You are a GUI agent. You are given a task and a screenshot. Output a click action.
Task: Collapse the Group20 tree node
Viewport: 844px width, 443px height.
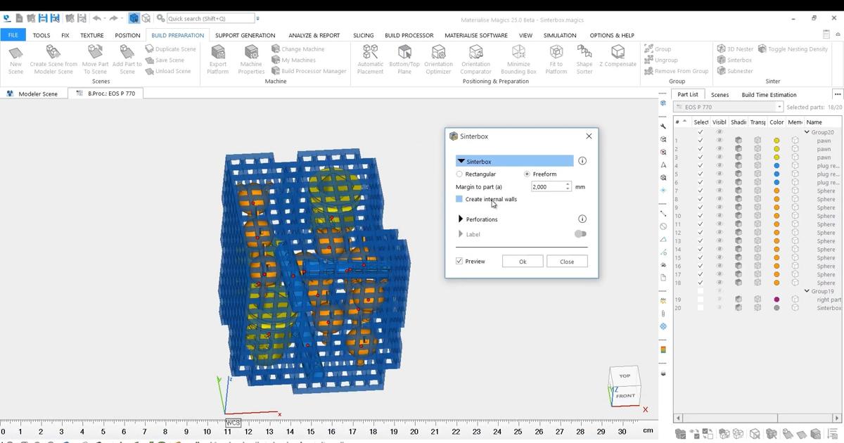point(807,132)
